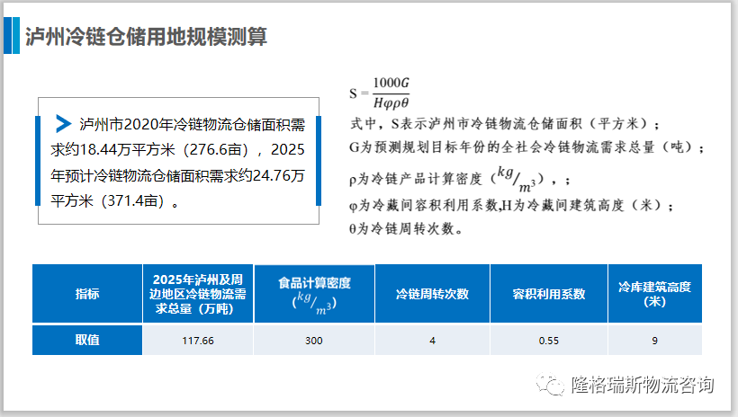Screen dimensions: 738x417
Task: Click the slide title 泸州冷链仓储用地规模测算
Action: click(x=146, y=36)
